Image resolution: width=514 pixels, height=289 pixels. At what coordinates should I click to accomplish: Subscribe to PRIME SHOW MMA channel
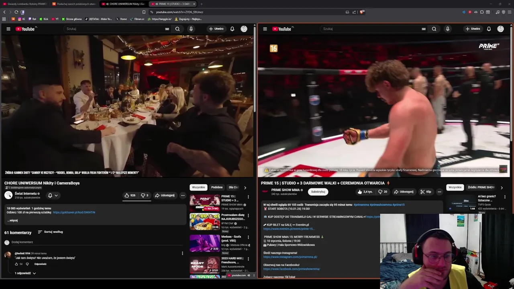318,192
